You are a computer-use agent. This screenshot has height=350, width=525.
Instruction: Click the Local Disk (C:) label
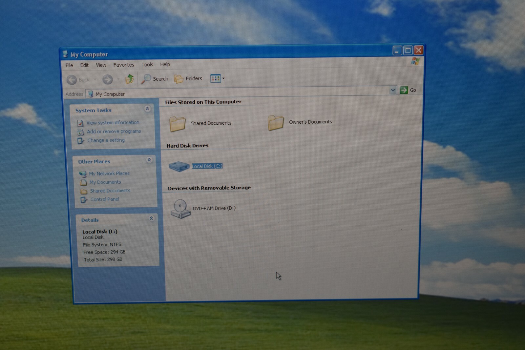(x=207, y=166)
